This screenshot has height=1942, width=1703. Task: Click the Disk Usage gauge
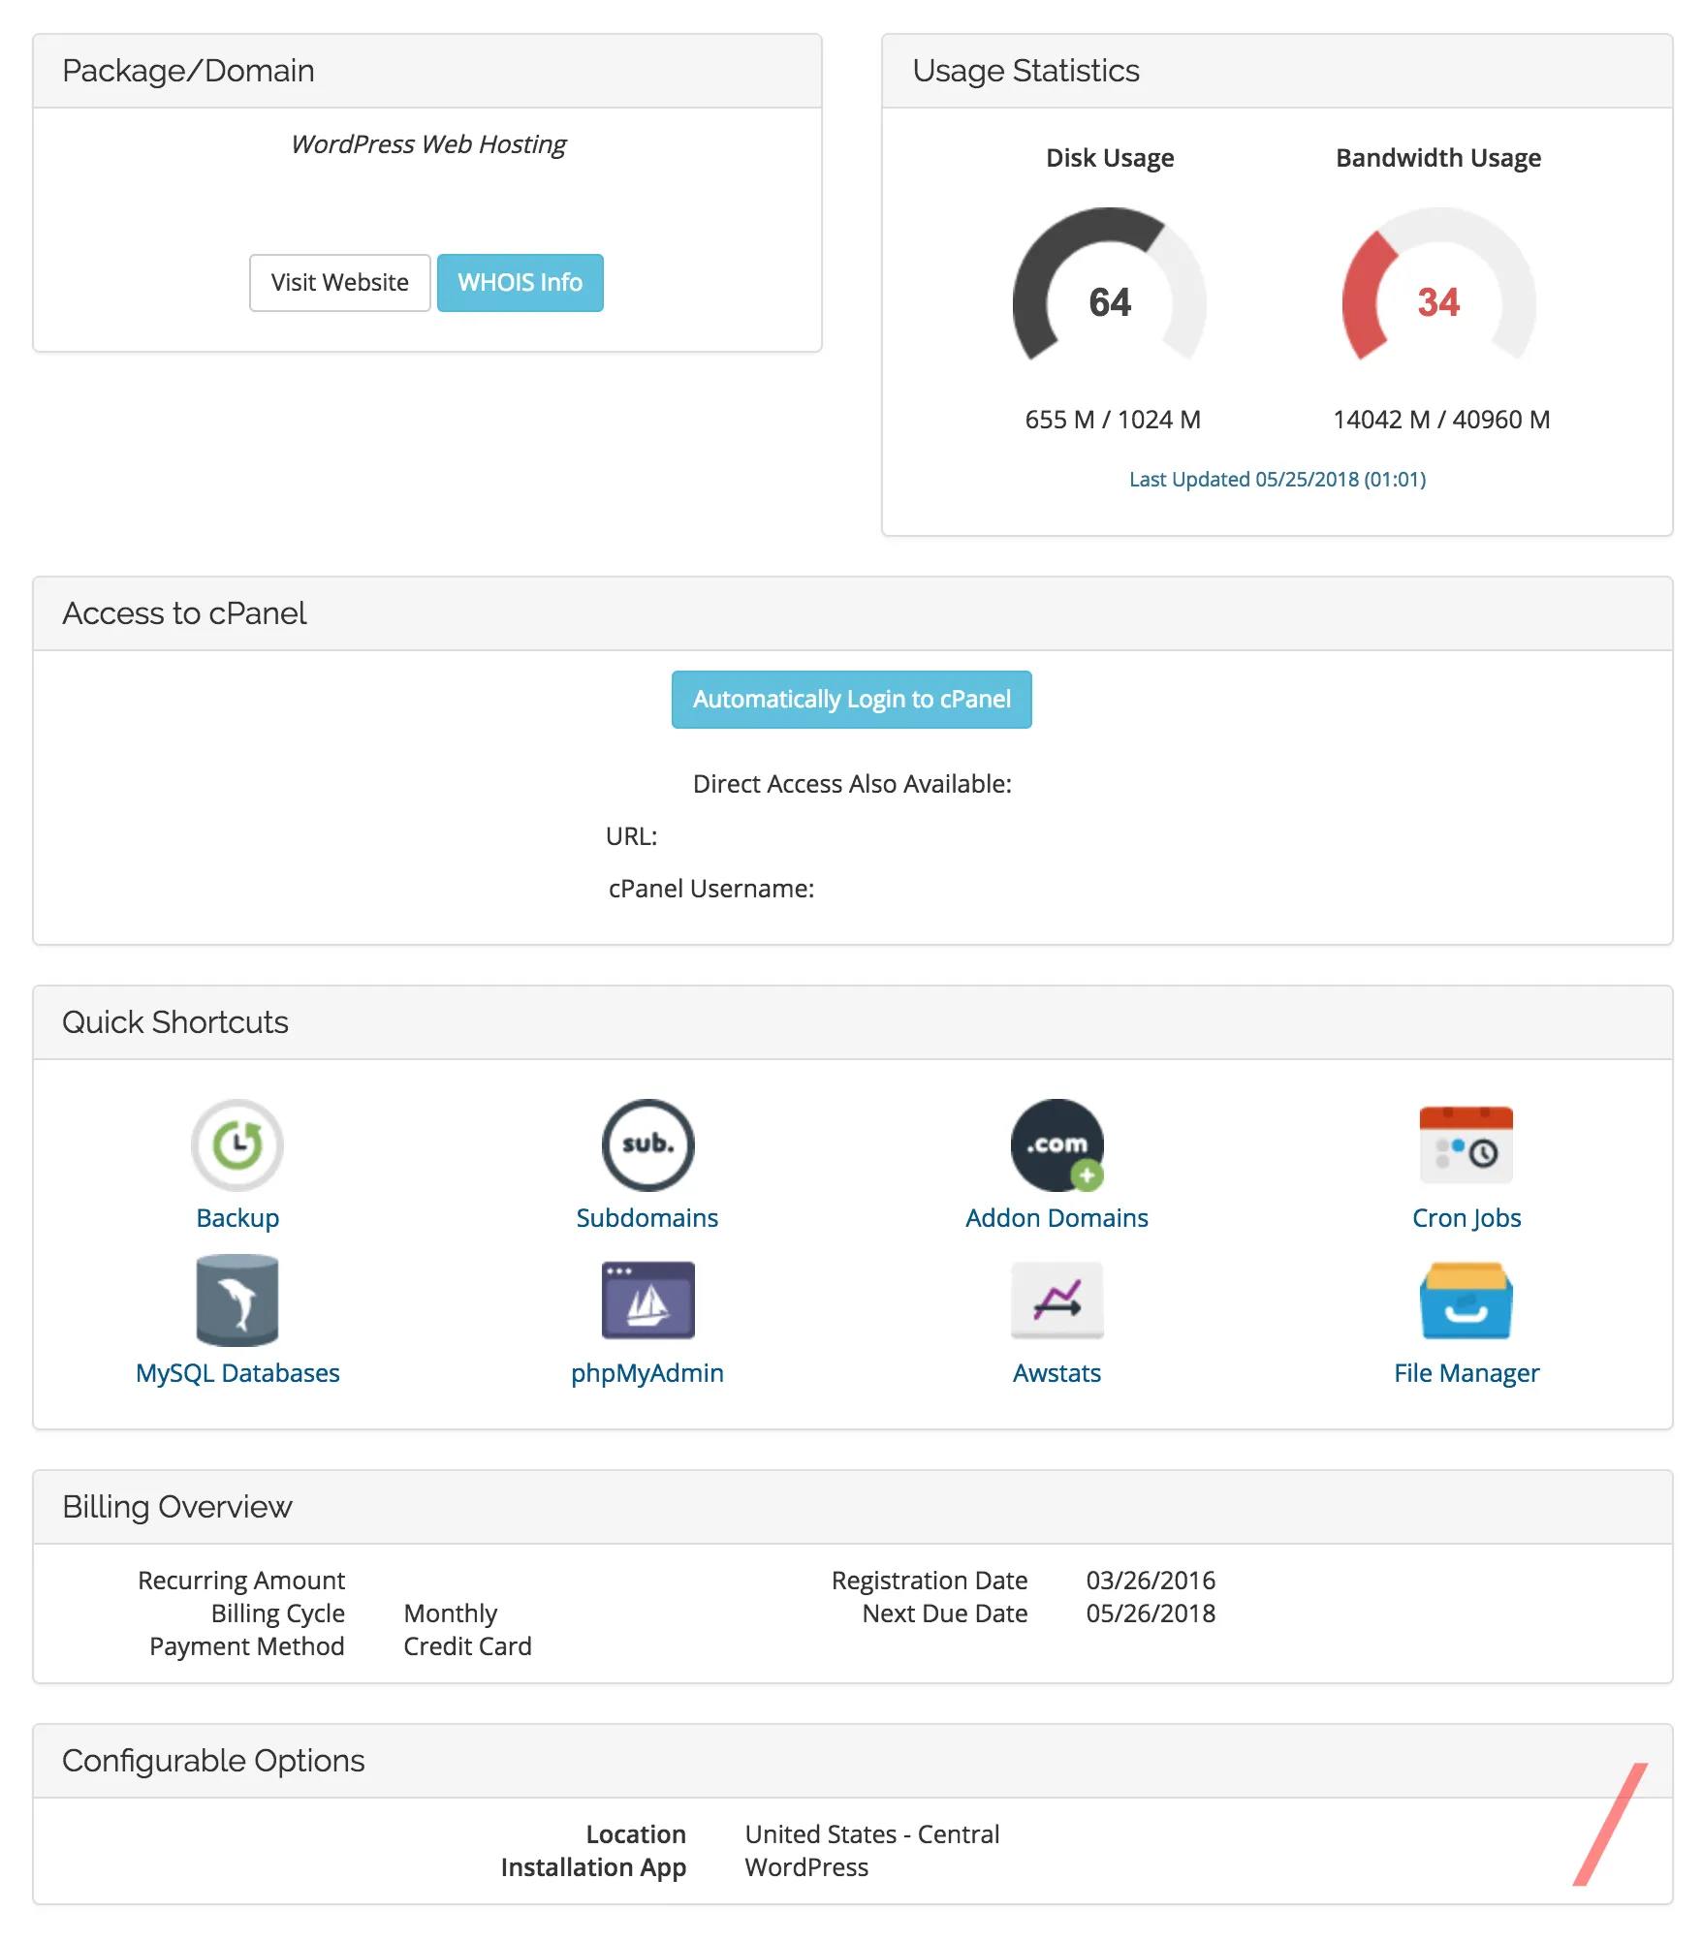pos(1110,291)
